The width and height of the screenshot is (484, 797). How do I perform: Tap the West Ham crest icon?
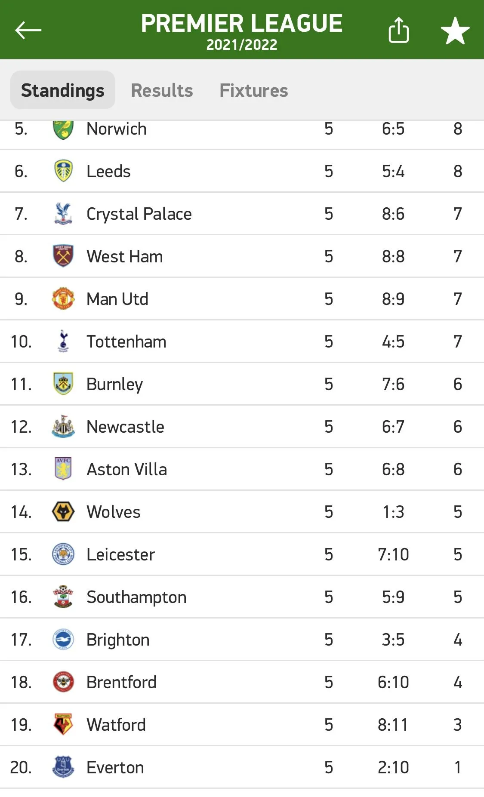[63, 256]
